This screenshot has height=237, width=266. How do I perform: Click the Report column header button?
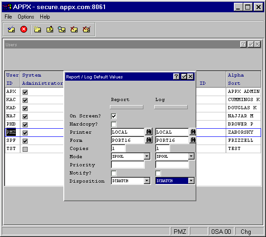click(x=127, y=107)
